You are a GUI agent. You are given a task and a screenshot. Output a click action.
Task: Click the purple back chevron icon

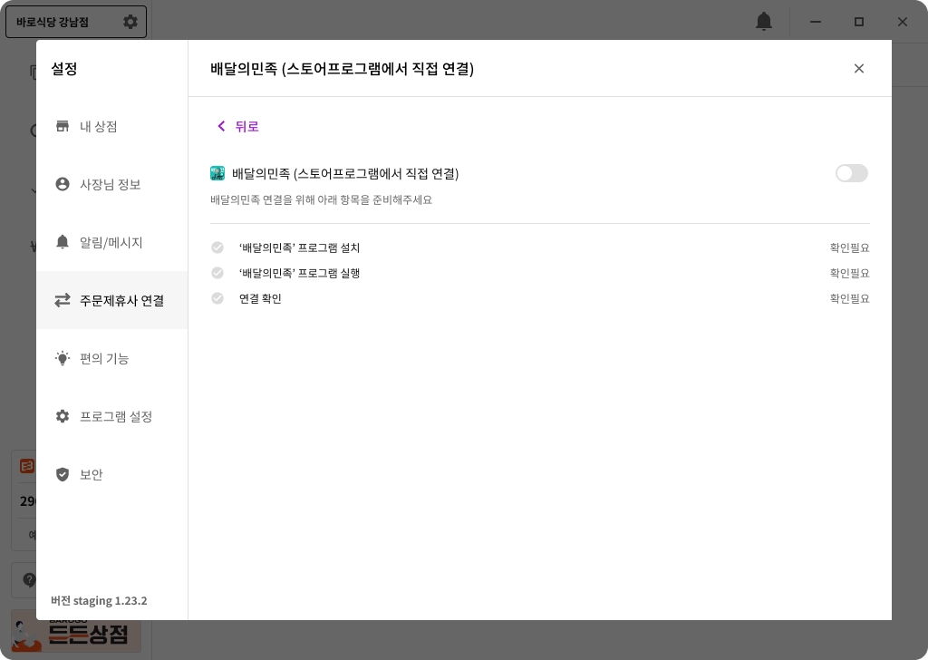point(221,126)
